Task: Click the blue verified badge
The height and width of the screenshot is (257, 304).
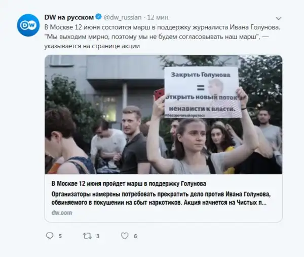Action: point(99,17)
